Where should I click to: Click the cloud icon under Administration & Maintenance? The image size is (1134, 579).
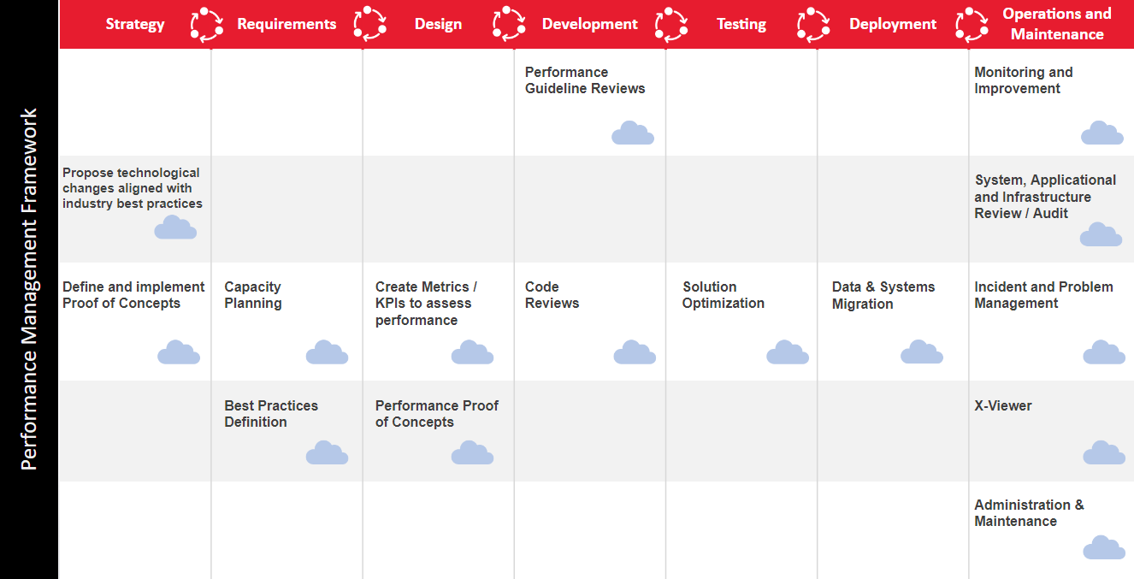(x=1103, y=548)
